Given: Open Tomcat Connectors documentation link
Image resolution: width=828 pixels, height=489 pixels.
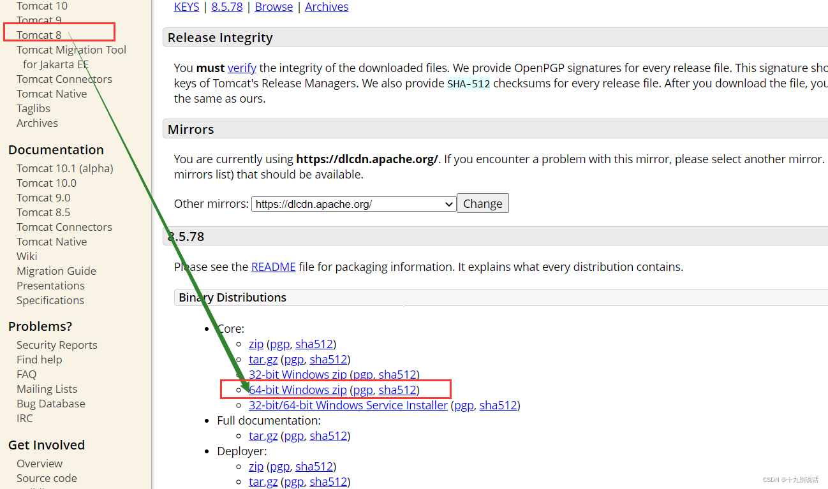Looking at the screenshot, I should click(x=64, y=227).
